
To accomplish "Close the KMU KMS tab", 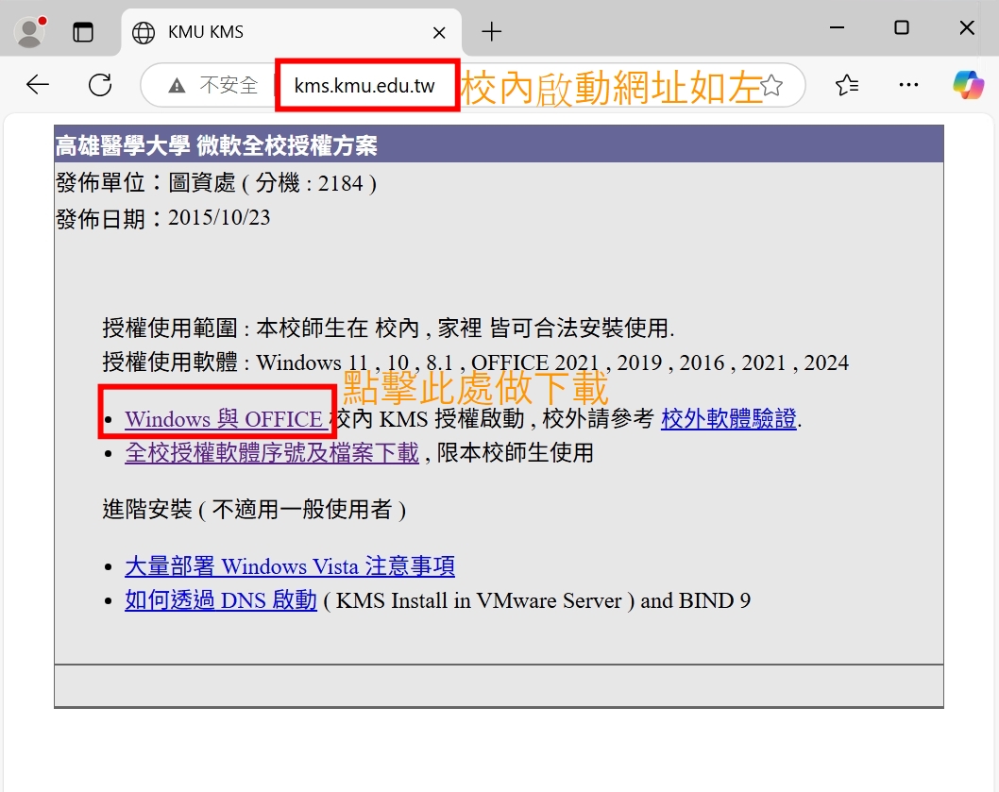I will [439, 32].
